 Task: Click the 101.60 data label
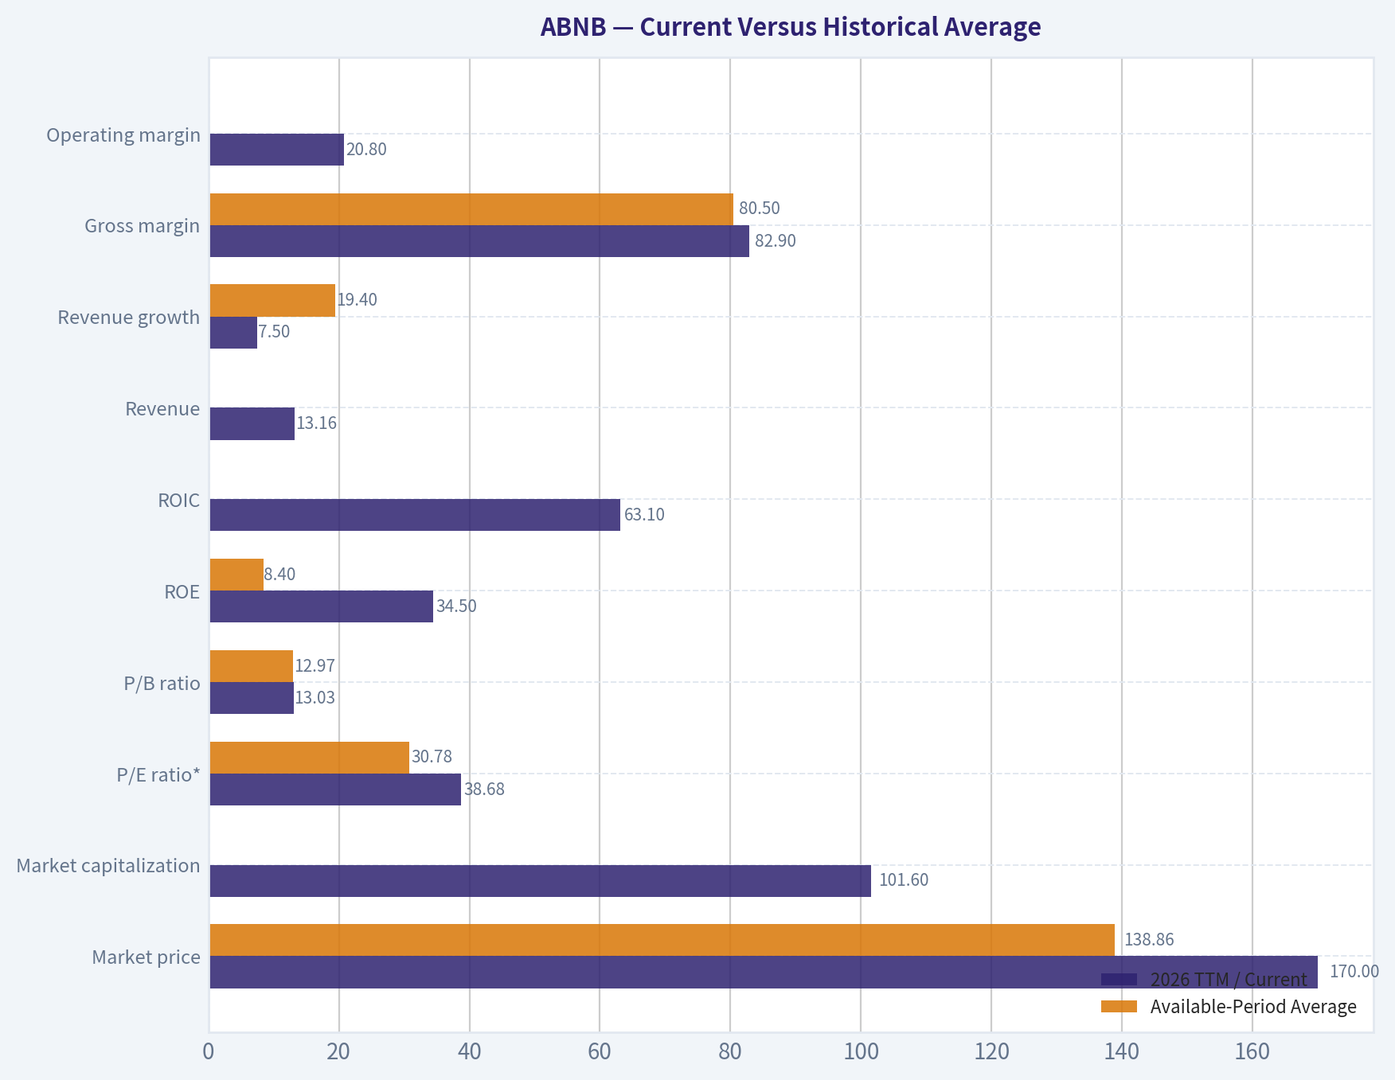(904, 880)
